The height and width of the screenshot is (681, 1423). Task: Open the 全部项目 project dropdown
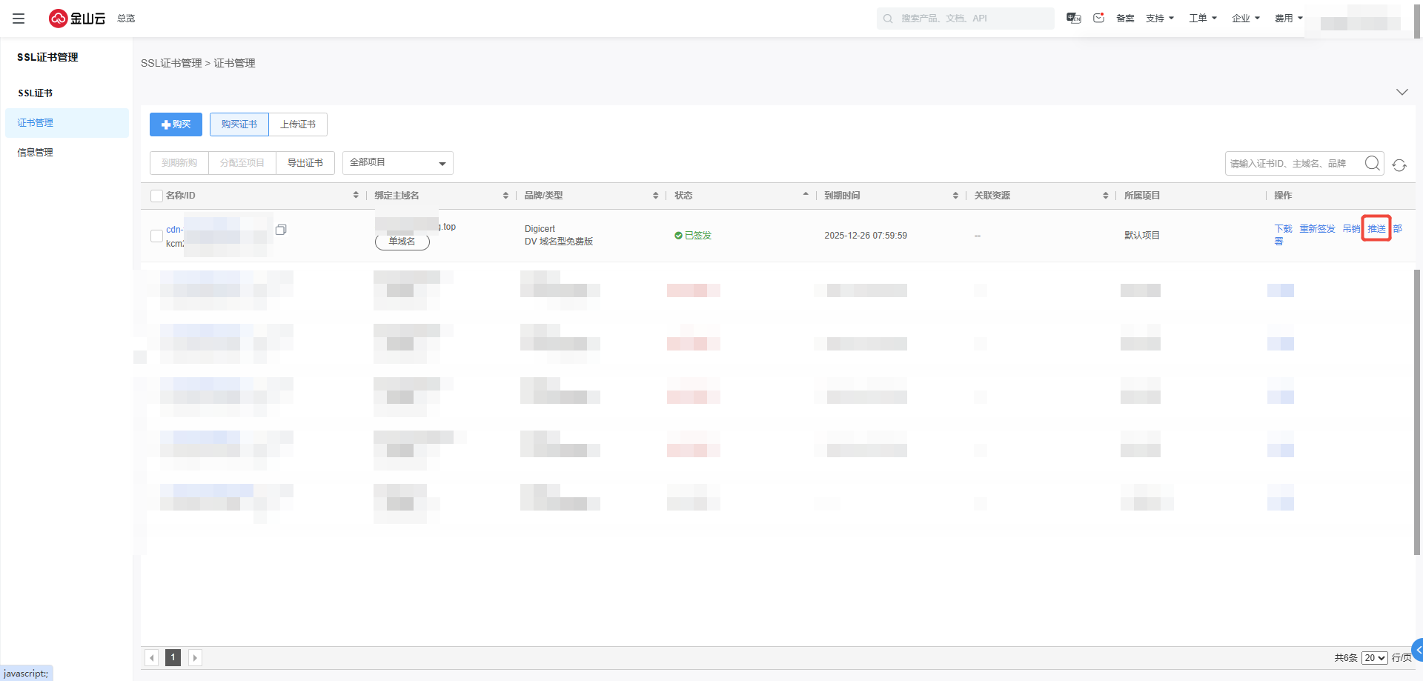pyautogui.click(x=397, y=163)
